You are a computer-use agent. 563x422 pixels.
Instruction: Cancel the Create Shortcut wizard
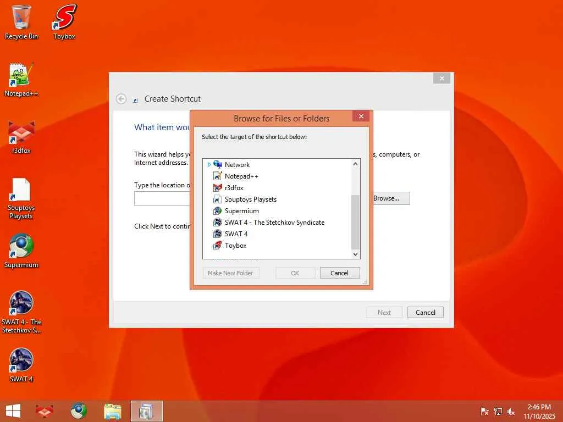pos(426,313)
